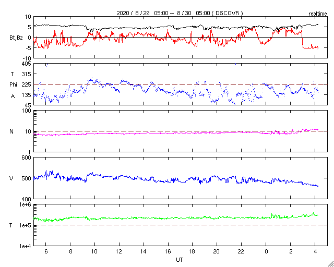Click the '1e+6' temperature tick label
The width and height of the screenshot is (334, 267).
[25, 204]
